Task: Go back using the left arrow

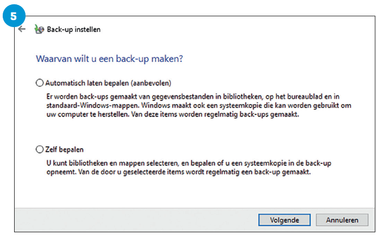Action: pos(22,29)
